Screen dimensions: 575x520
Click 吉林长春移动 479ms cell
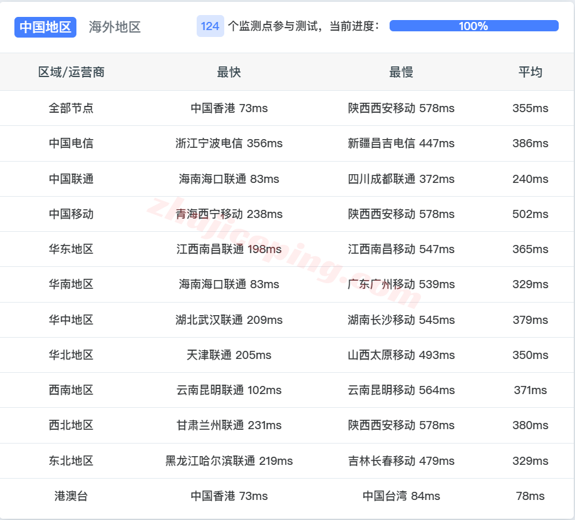[x=401, y=461]
